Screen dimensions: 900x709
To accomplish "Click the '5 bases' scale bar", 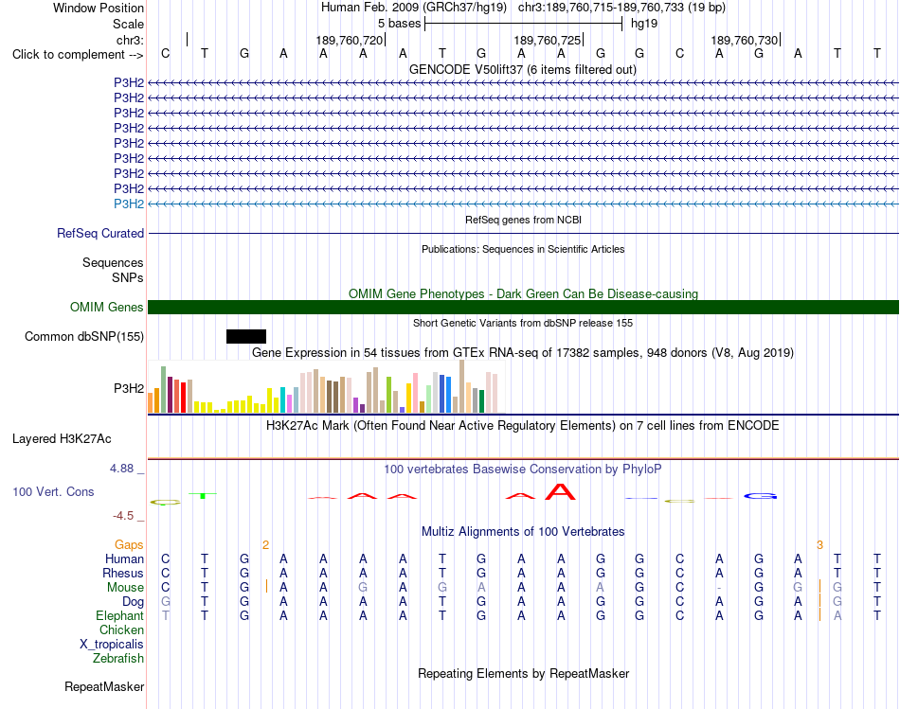I will [524, 24].
